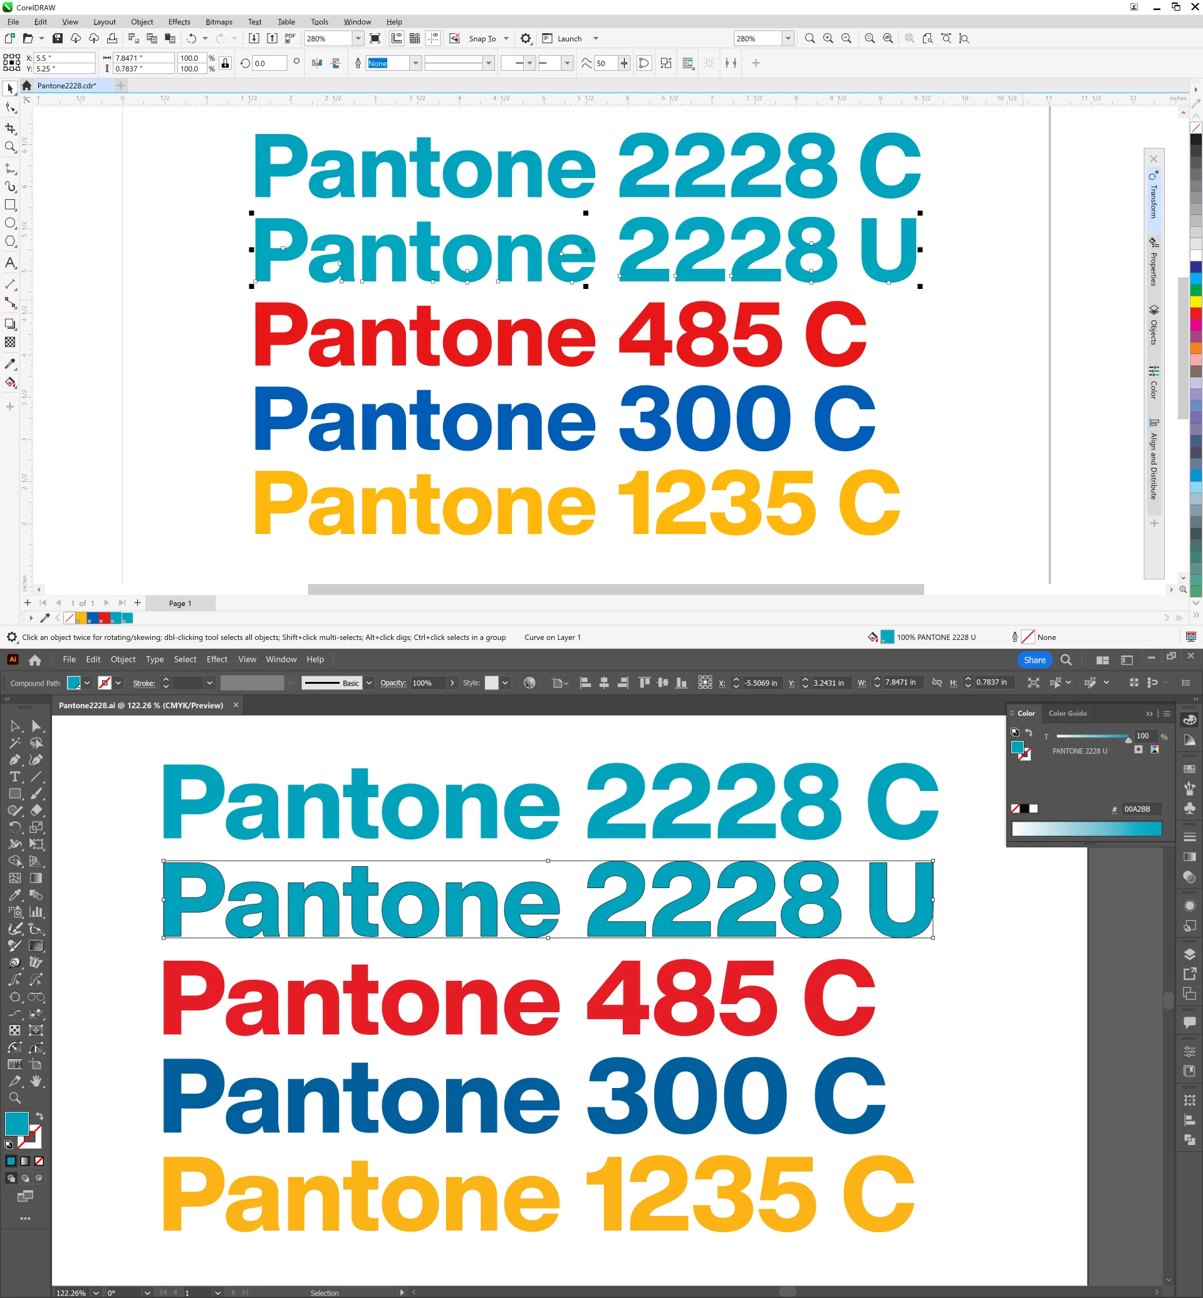
Task: Open the Effect menu in Illustrator
Action: coord(217,659)
